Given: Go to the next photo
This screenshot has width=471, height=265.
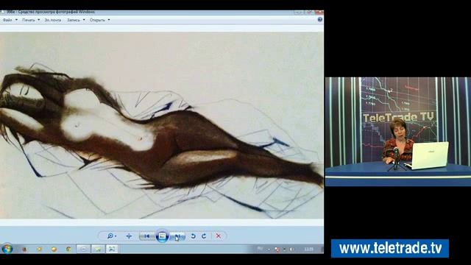Looking at the screenshot, I should pyautogui.click(x=177, y=236).
